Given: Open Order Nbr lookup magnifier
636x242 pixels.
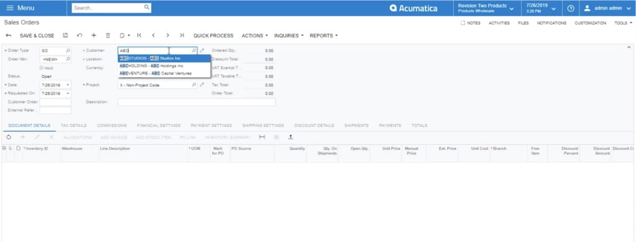Looking at the screenshot, I should click(x=68, y=59).
